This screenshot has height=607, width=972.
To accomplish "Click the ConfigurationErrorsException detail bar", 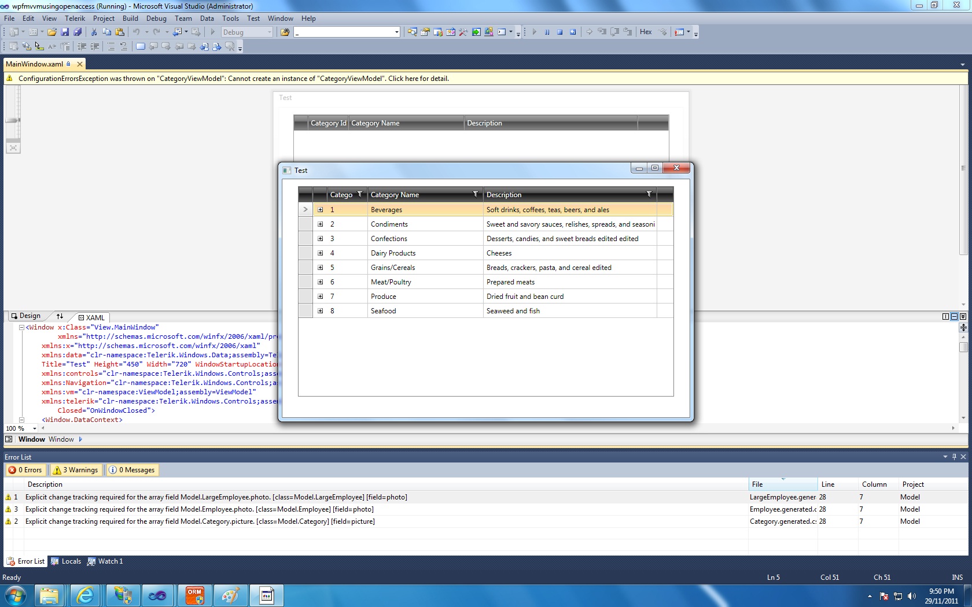I will click(x=485, y=79).
